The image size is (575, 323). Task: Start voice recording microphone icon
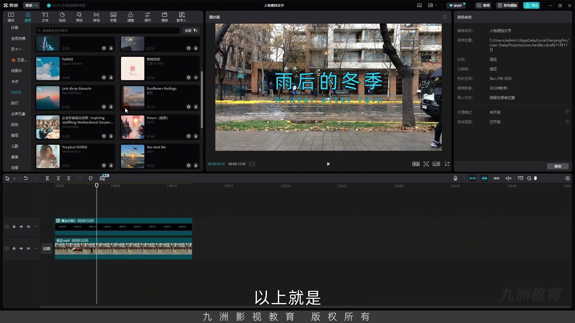pos(455,178)
